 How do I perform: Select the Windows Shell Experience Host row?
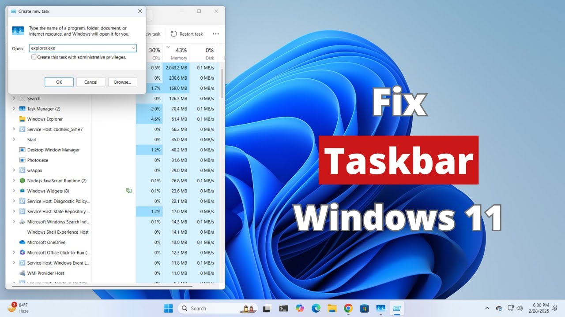(x=112, y=232)
